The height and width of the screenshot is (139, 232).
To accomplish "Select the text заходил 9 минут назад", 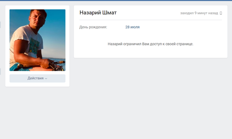I will (199, 13).
